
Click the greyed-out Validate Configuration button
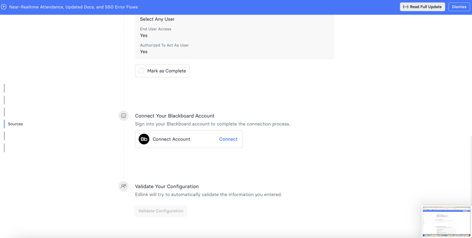[161, 211]
